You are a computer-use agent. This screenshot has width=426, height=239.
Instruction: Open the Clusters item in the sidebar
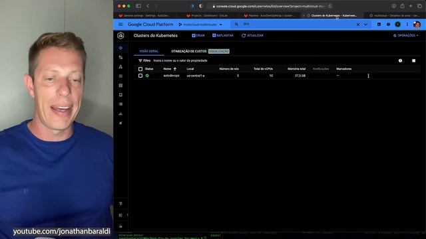point(120,48)
